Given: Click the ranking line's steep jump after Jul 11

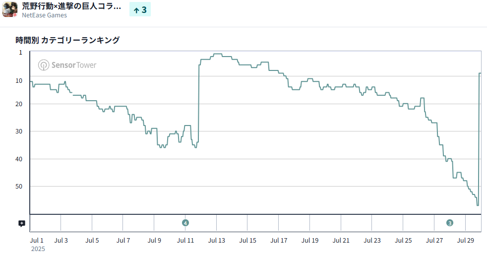Looking at the screenshot, I should tap(199, 104).
